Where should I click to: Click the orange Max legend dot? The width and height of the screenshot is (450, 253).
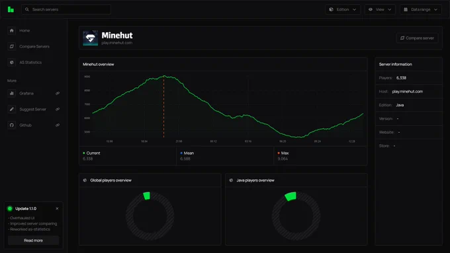pos(279,153)
